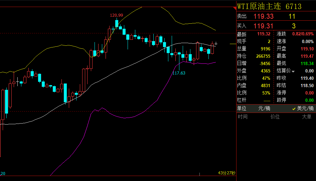This screenshot has width=316, height=181.
Task: Click the 日增 value -9456
Action: pos(265,64)
